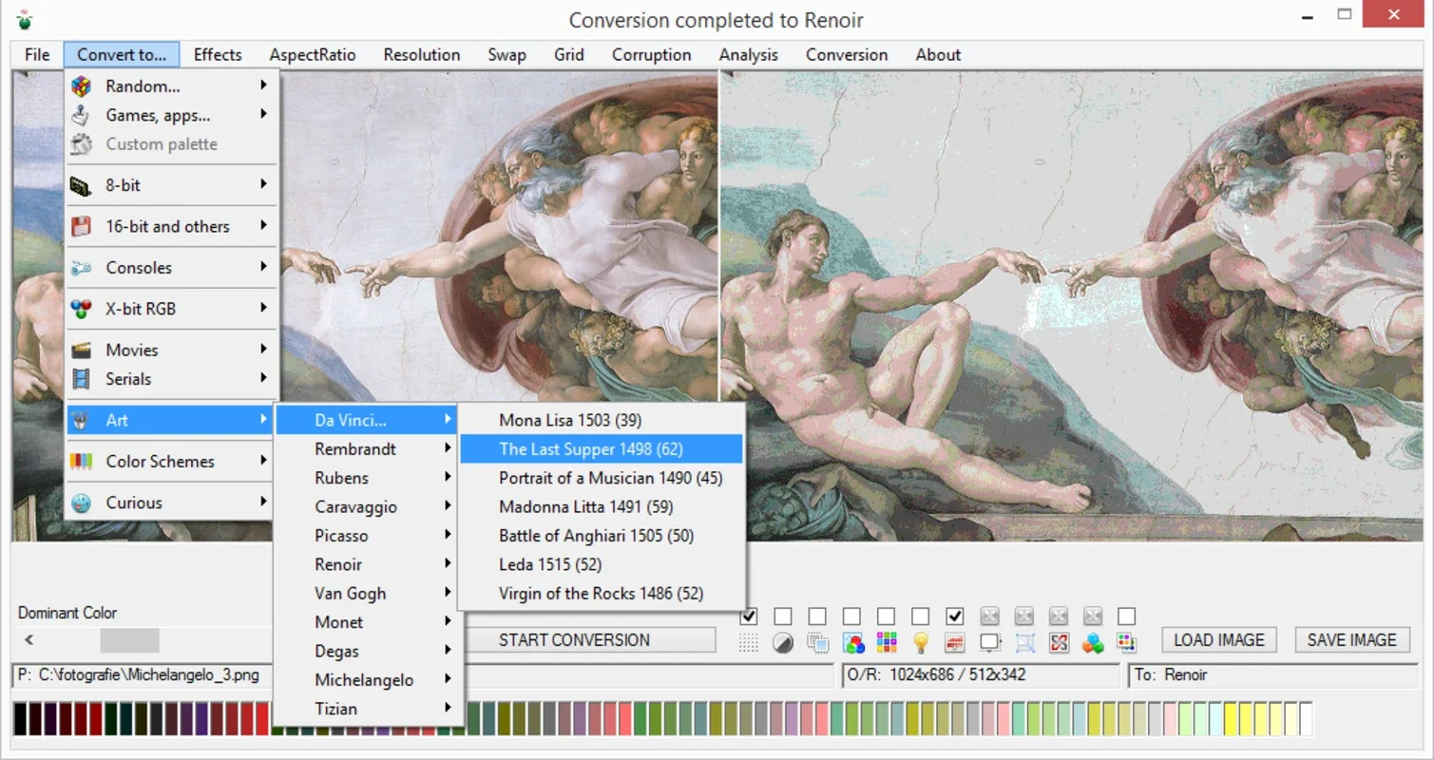Viewport: 1434px width, 760px height.
Task: Tick the checkbox above the RGB circles icon
Action: [x=852, y=617]
